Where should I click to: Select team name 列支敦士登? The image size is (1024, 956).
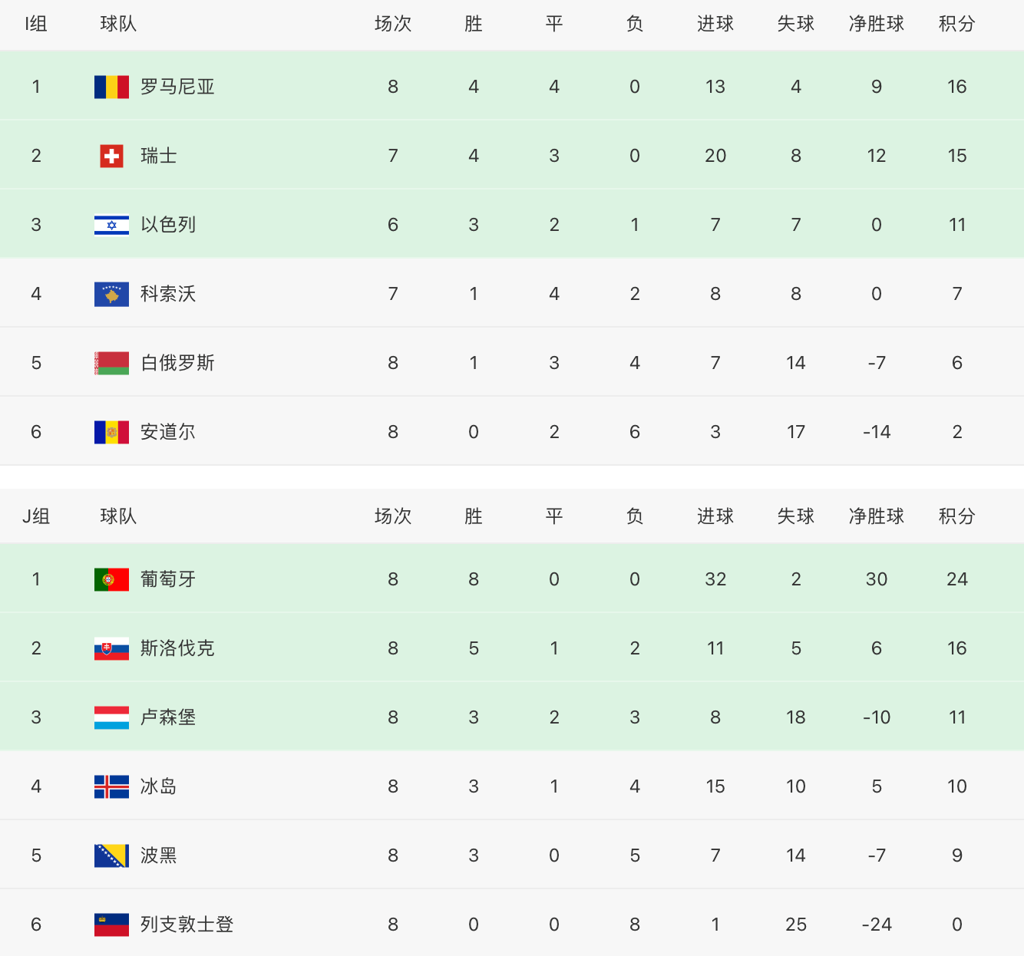pos(187,925)
